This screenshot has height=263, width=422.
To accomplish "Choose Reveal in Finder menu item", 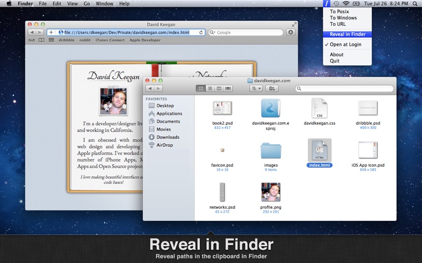I will pos(347,35).
